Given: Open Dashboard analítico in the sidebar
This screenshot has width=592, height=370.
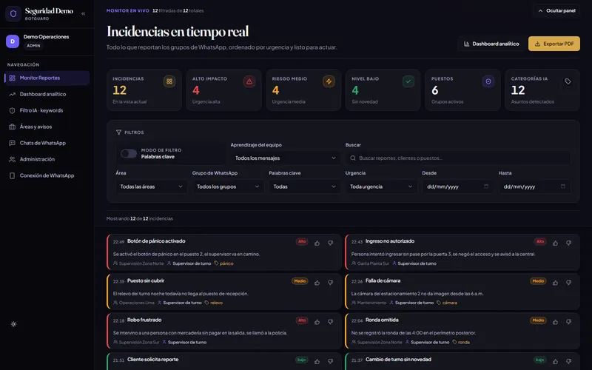Looking at the screenshot, I should tap(47, 94).
